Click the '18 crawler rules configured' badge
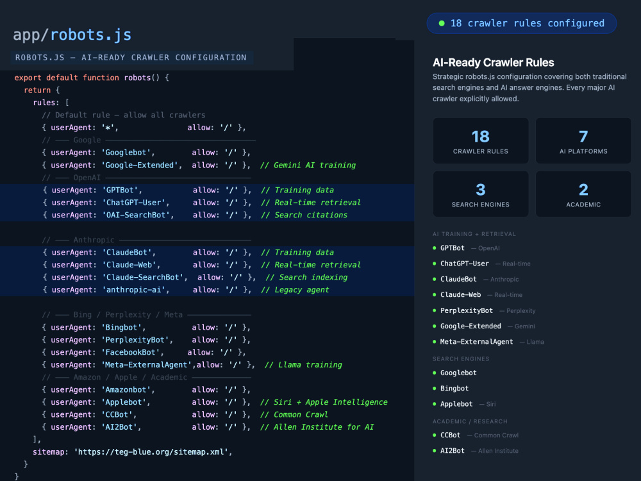This screenshot has height=481, width=641. coord(522,23)
